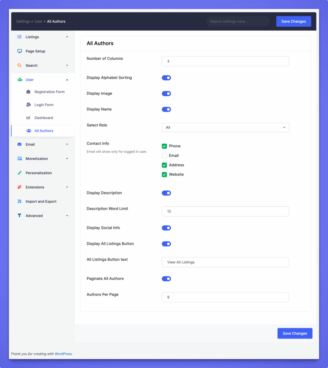Click the Page Setup monitor icon

point(19,51)
